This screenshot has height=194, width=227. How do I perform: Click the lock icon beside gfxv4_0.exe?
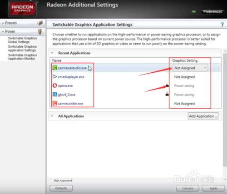tap(167, 95)
